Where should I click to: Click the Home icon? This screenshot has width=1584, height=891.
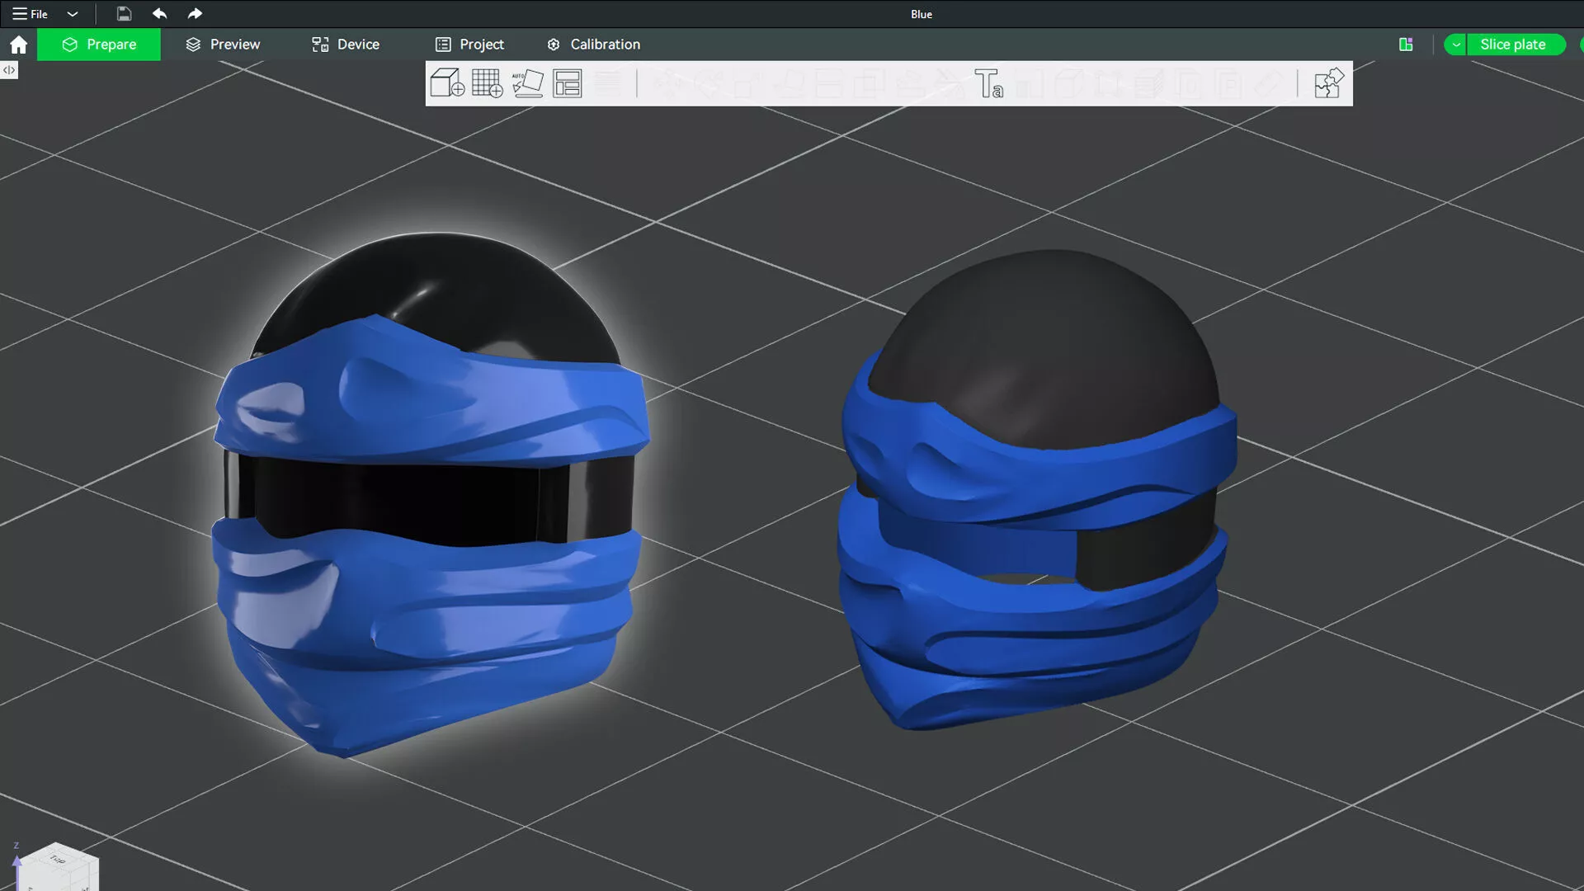click(18, 45)
